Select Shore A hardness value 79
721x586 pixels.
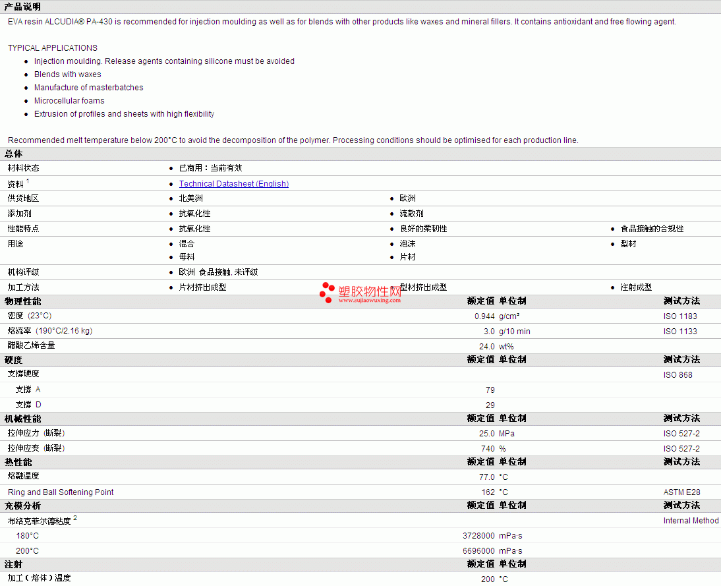pos(490,390)
